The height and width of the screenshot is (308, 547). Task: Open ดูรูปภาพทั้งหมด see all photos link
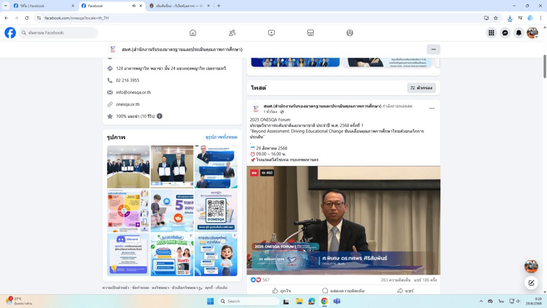(221, 137)
